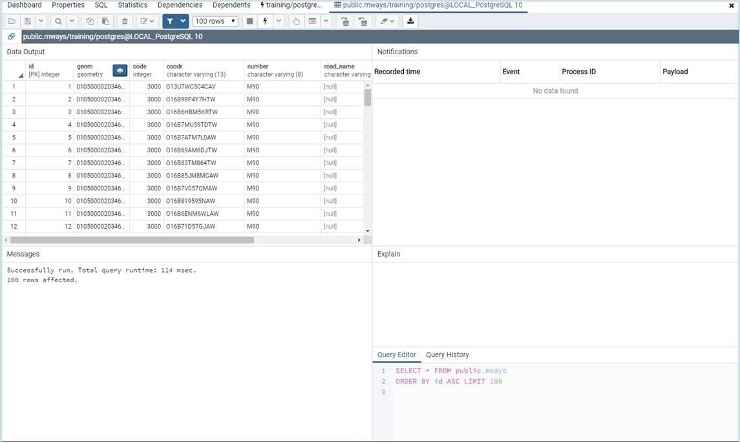The width and height of the screenshot is (740, 443).
Task: Click the View Data table icon
Action: coord(312,21)
